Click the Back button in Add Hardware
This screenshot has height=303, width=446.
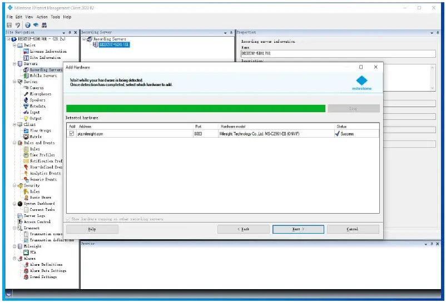tap(243, 229)
